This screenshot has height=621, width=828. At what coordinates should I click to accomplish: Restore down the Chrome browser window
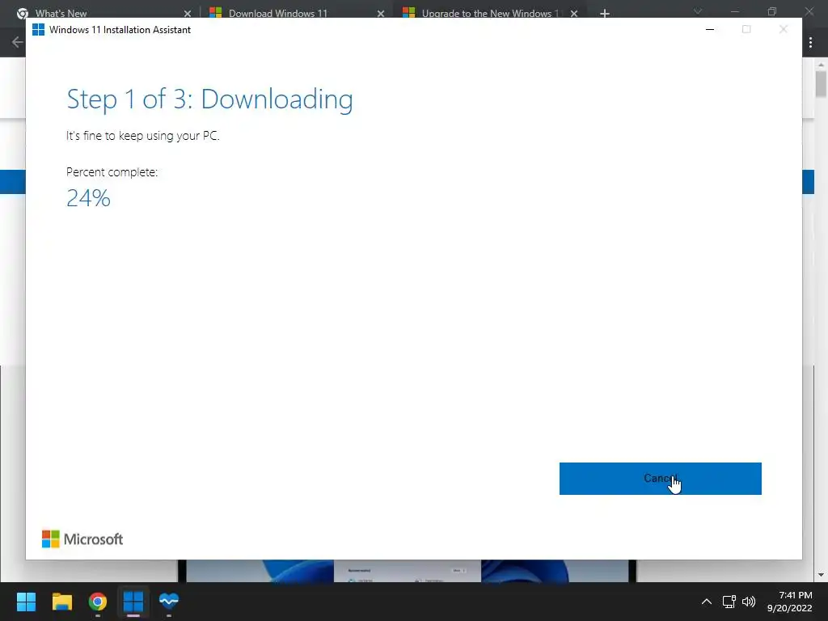click(772, 11)
